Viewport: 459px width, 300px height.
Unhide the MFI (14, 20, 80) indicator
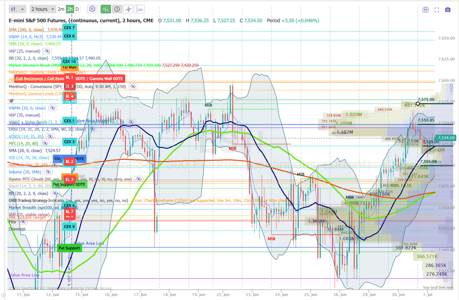[x=45, y=144]
